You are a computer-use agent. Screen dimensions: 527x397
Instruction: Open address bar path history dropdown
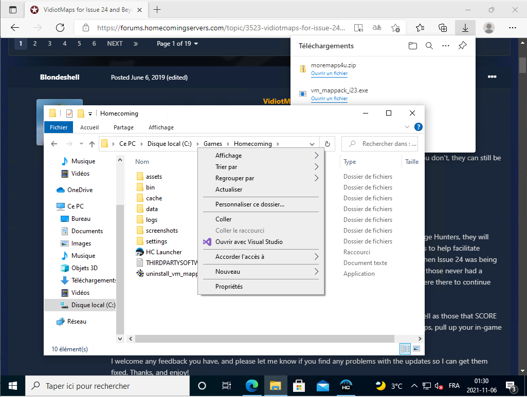tap(312, 144)
